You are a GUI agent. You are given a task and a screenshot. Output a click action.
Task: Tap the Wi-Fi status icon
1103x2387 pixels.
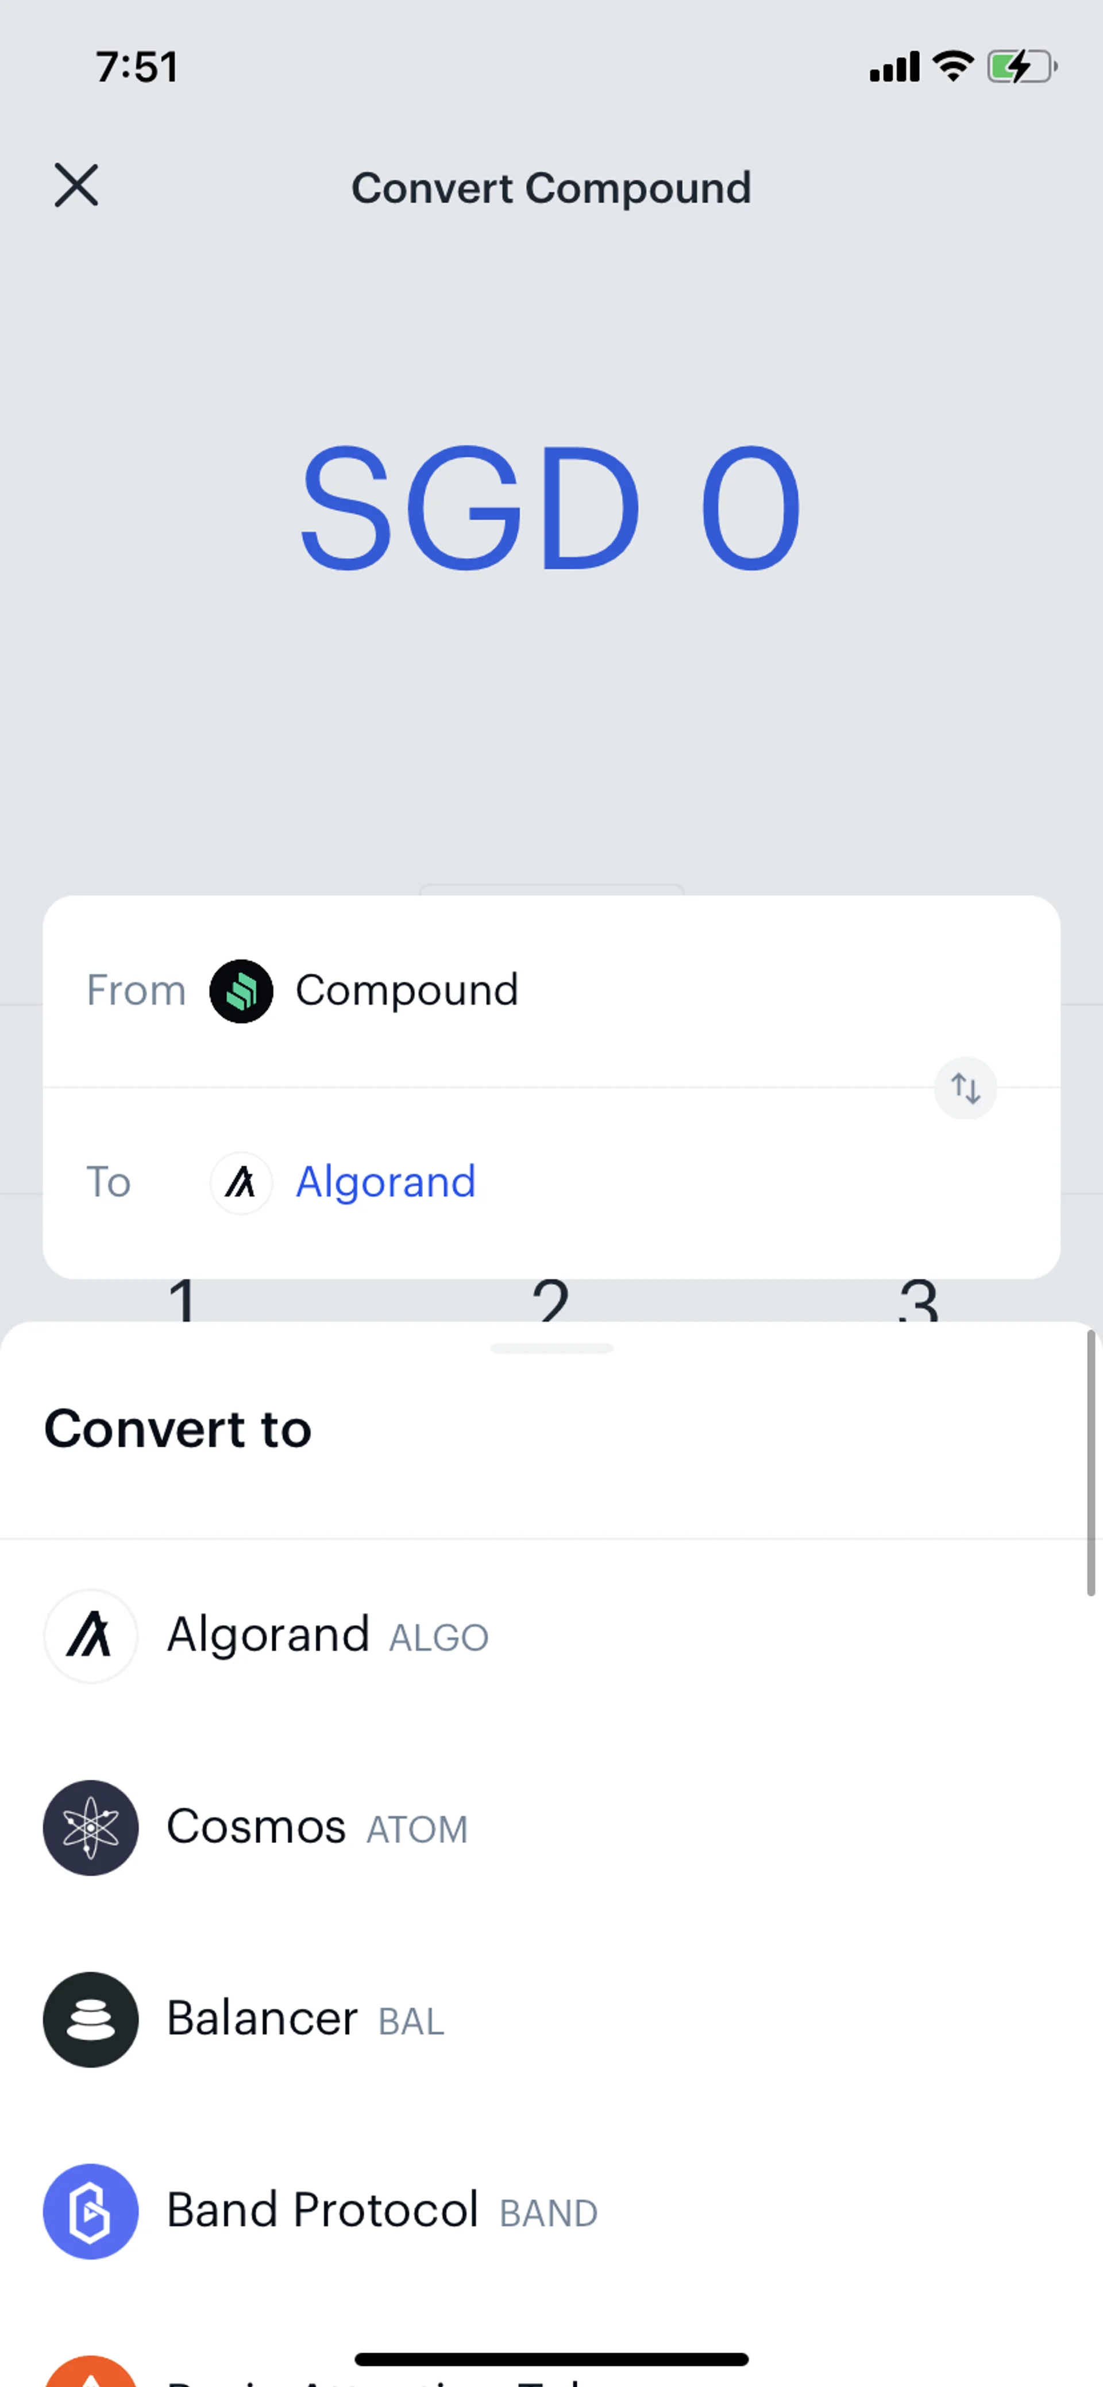(x=953, y=67)
